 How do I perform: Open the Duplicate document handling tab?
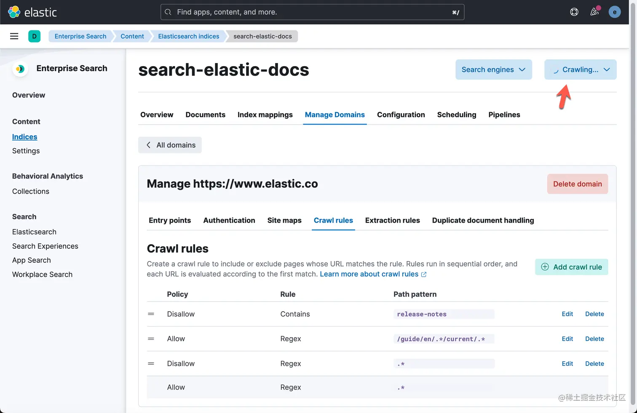483,220
